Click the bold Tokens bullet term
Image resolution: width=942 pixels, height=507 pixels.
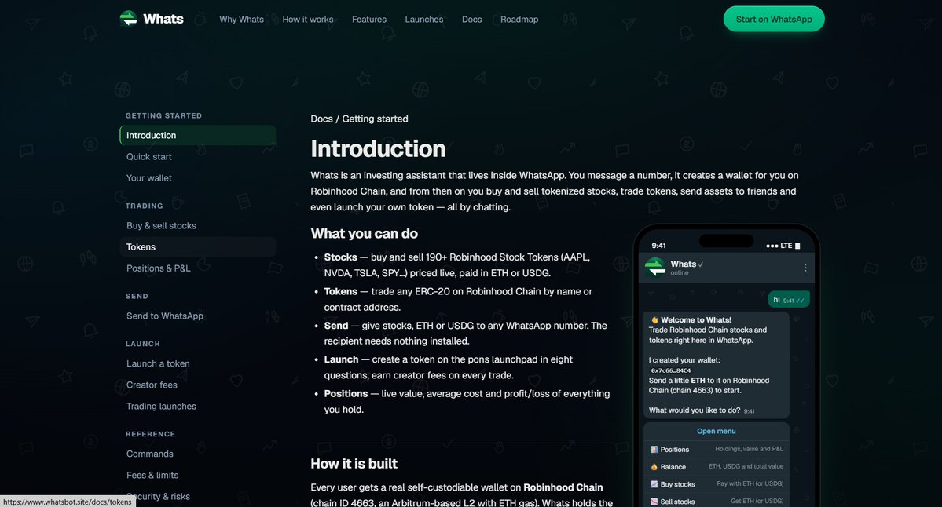pyautogui.click(x=341, y=291)
